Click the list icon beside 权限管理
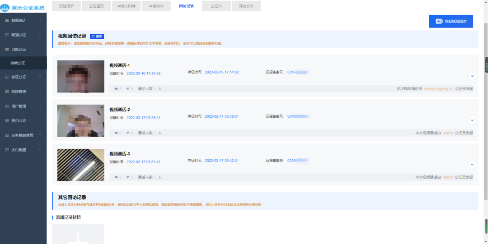Image resolution: width=488 pixels, height=244 pixels. 7,92
